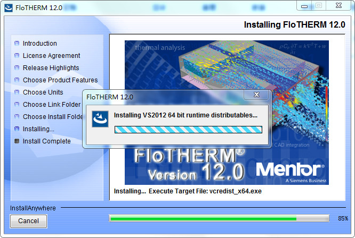Select the License Agreement step text
355x238 pixels.
51,55
